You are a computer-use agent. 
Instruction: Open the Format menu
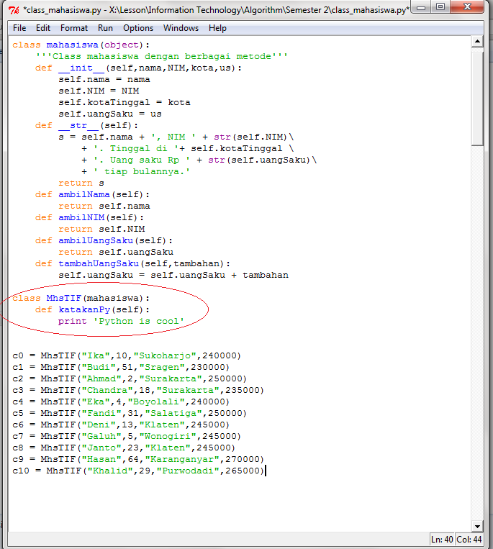click(74, 28)
